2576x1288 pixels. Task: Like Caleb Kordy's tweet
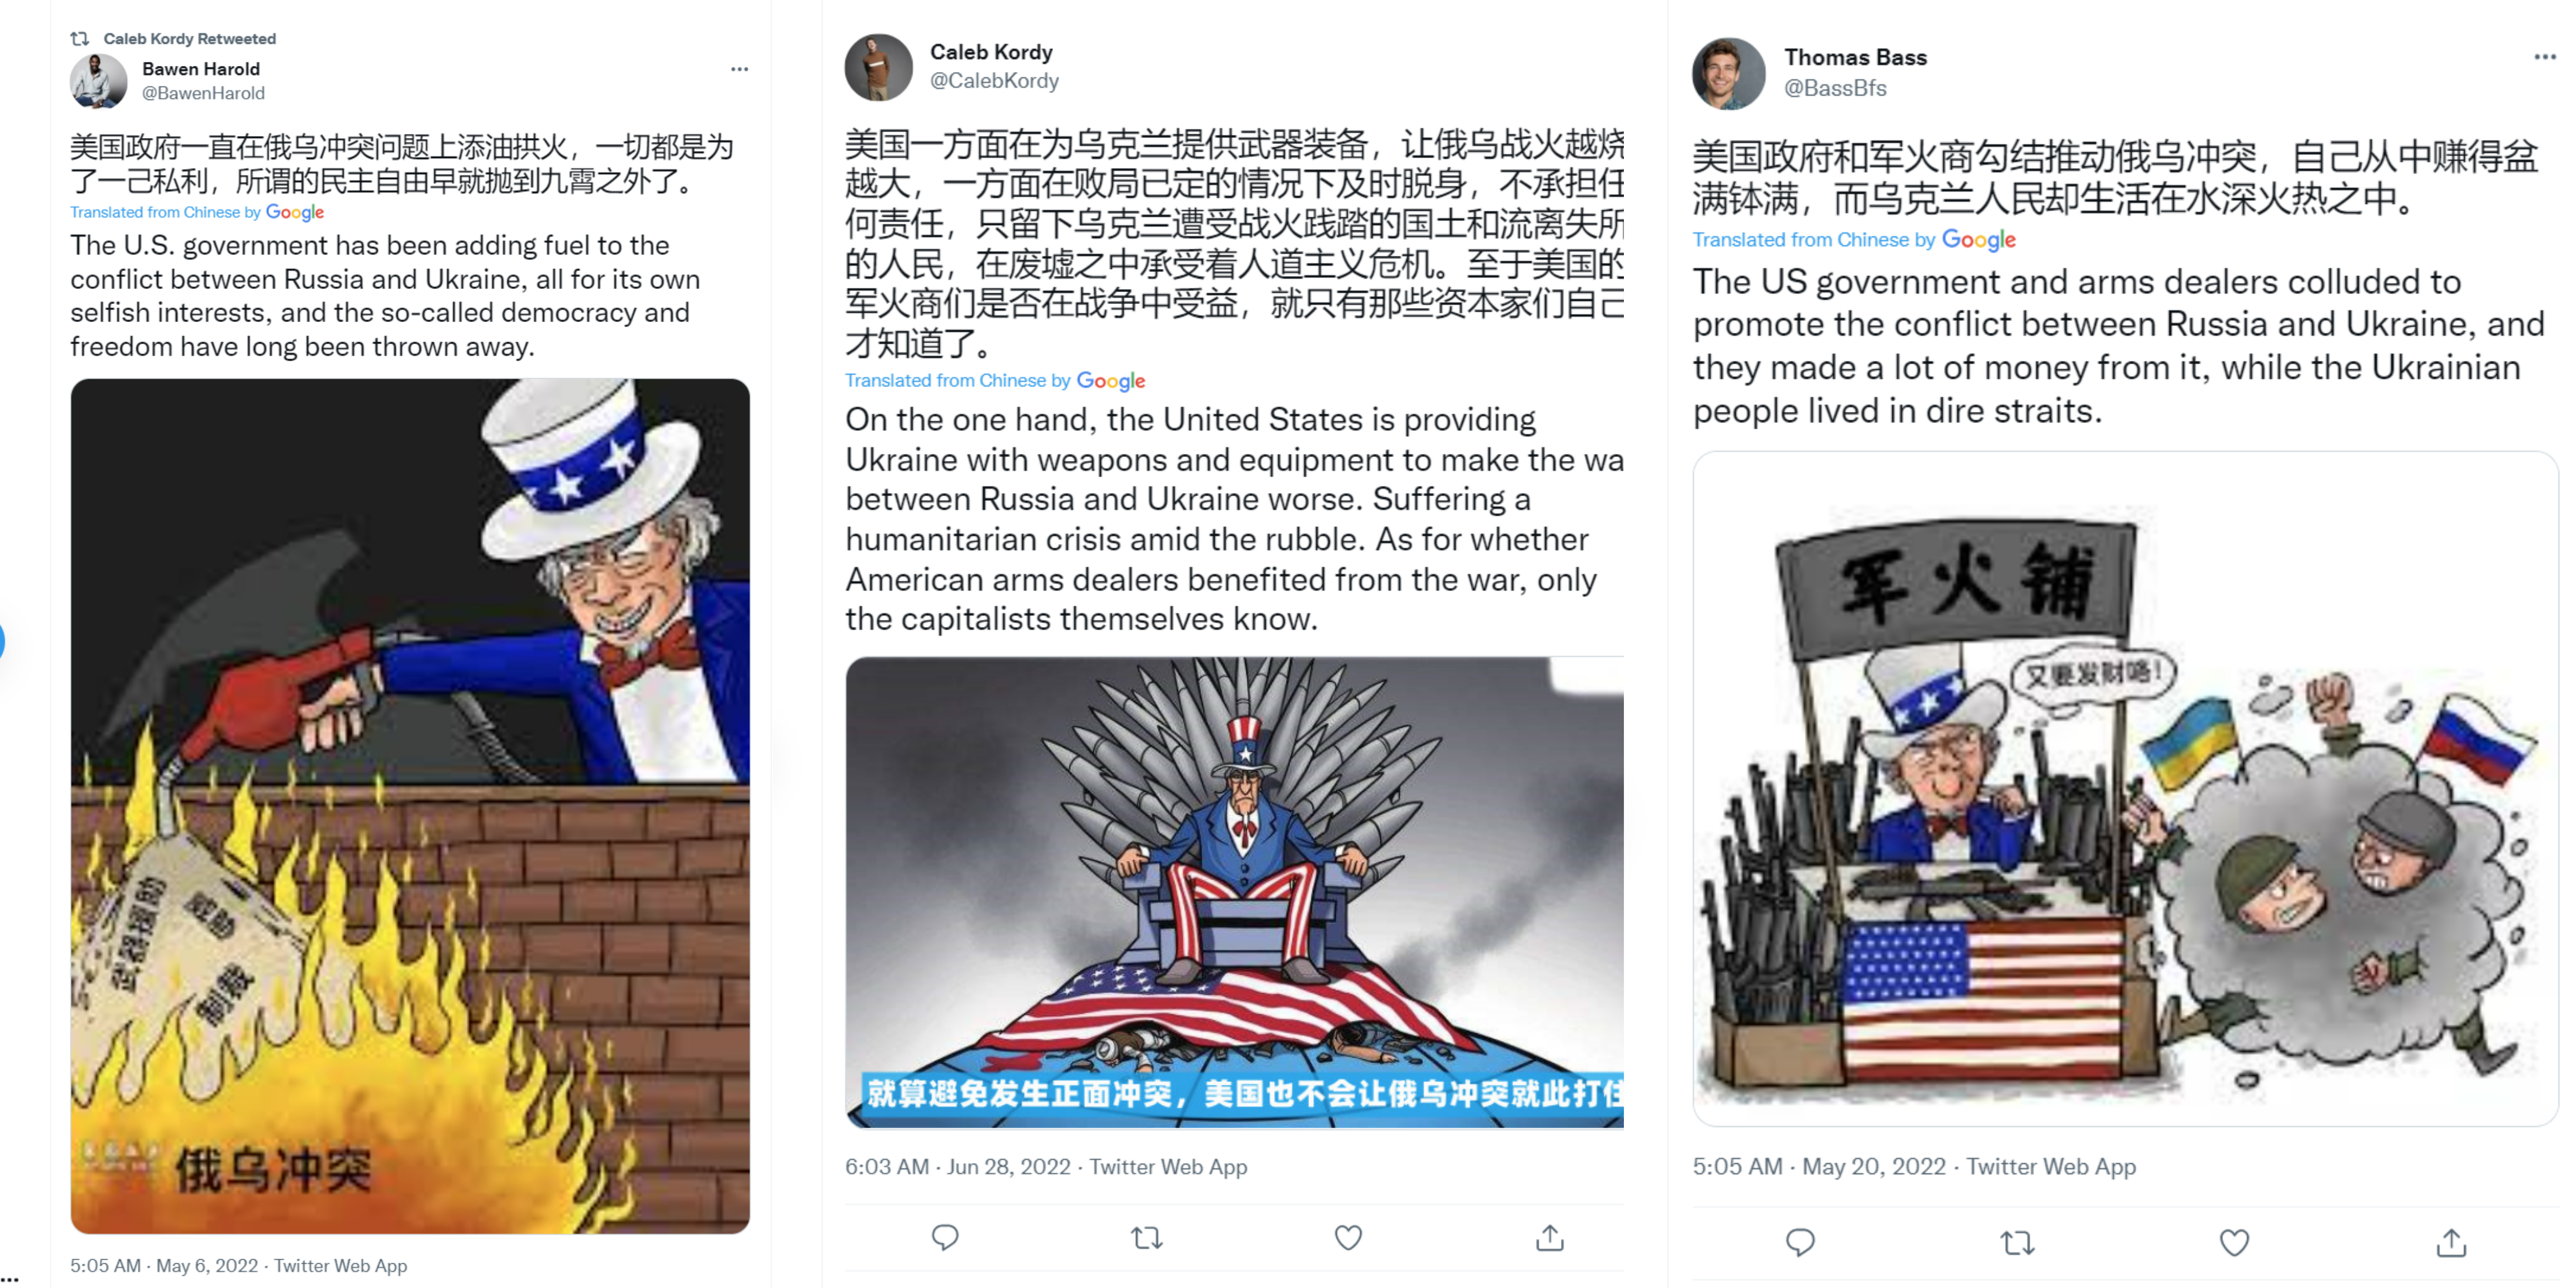pyautogui.click(x=1348, y=1238)
